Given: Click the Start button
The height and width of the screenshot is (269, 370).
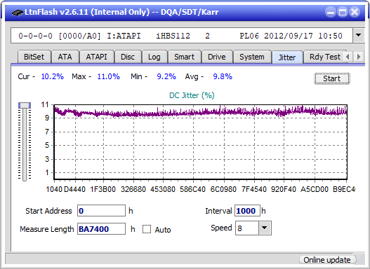Looking at the screenshot, I should point(332,78).
